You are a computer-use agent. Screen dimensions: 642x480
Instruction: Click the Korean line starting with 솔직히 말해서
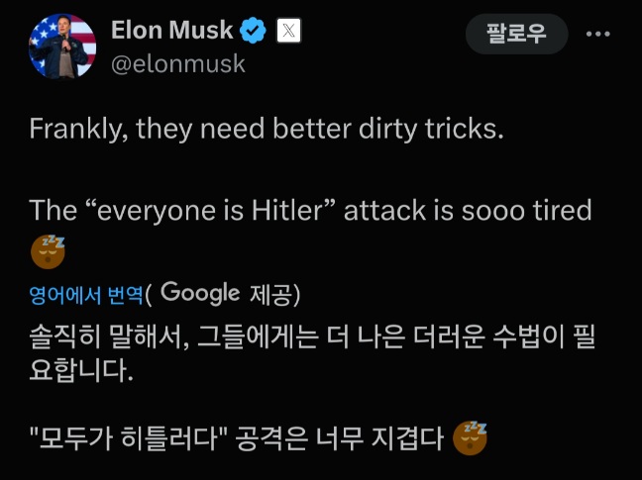tap(307, 335)
